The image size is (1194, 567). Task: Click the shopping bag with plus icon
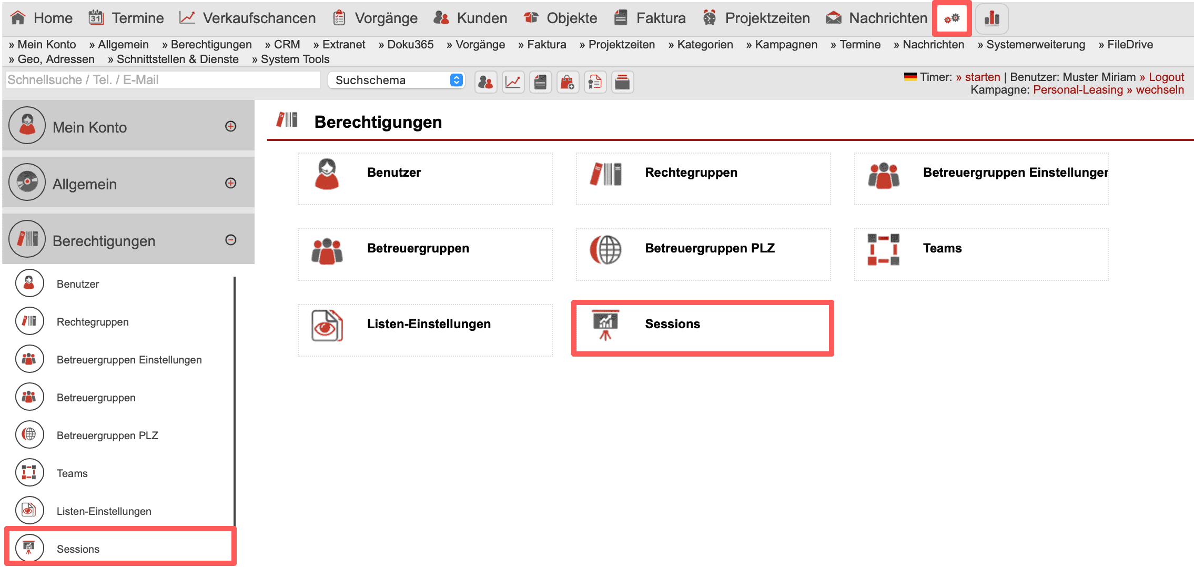(x=568, y=82)
